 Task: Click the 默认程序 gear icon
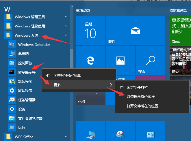[12, 91]
